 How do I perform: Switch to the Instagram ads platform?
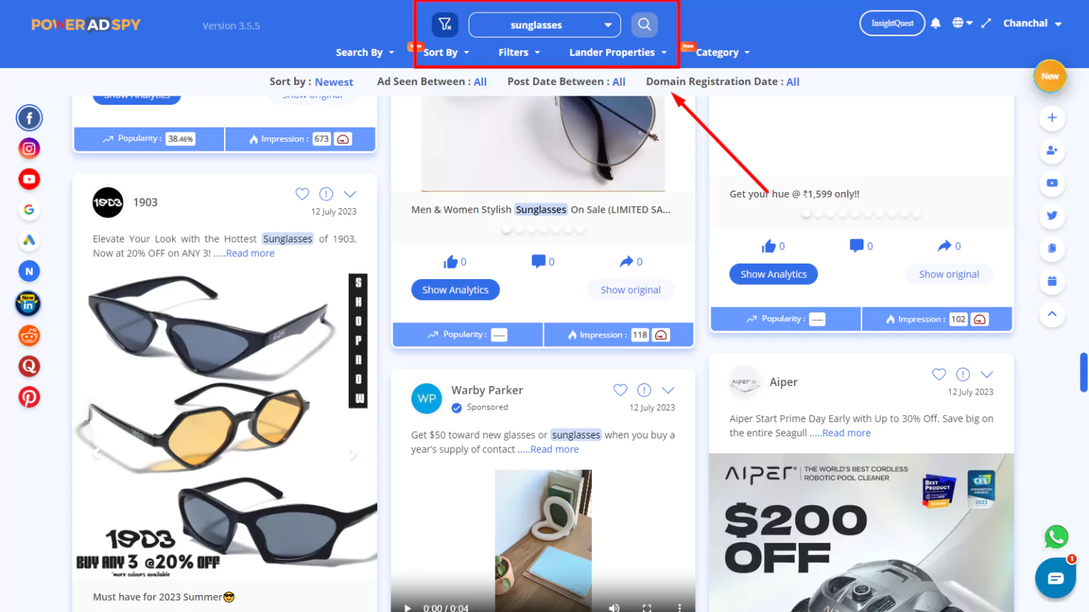[x=29, y=149]
